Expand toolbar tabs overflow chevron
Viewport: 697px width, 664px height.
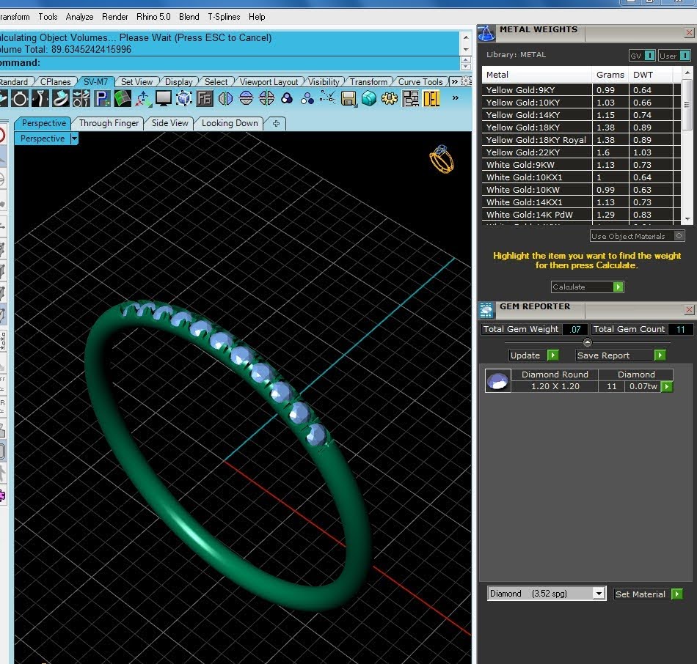click(454, 82)
